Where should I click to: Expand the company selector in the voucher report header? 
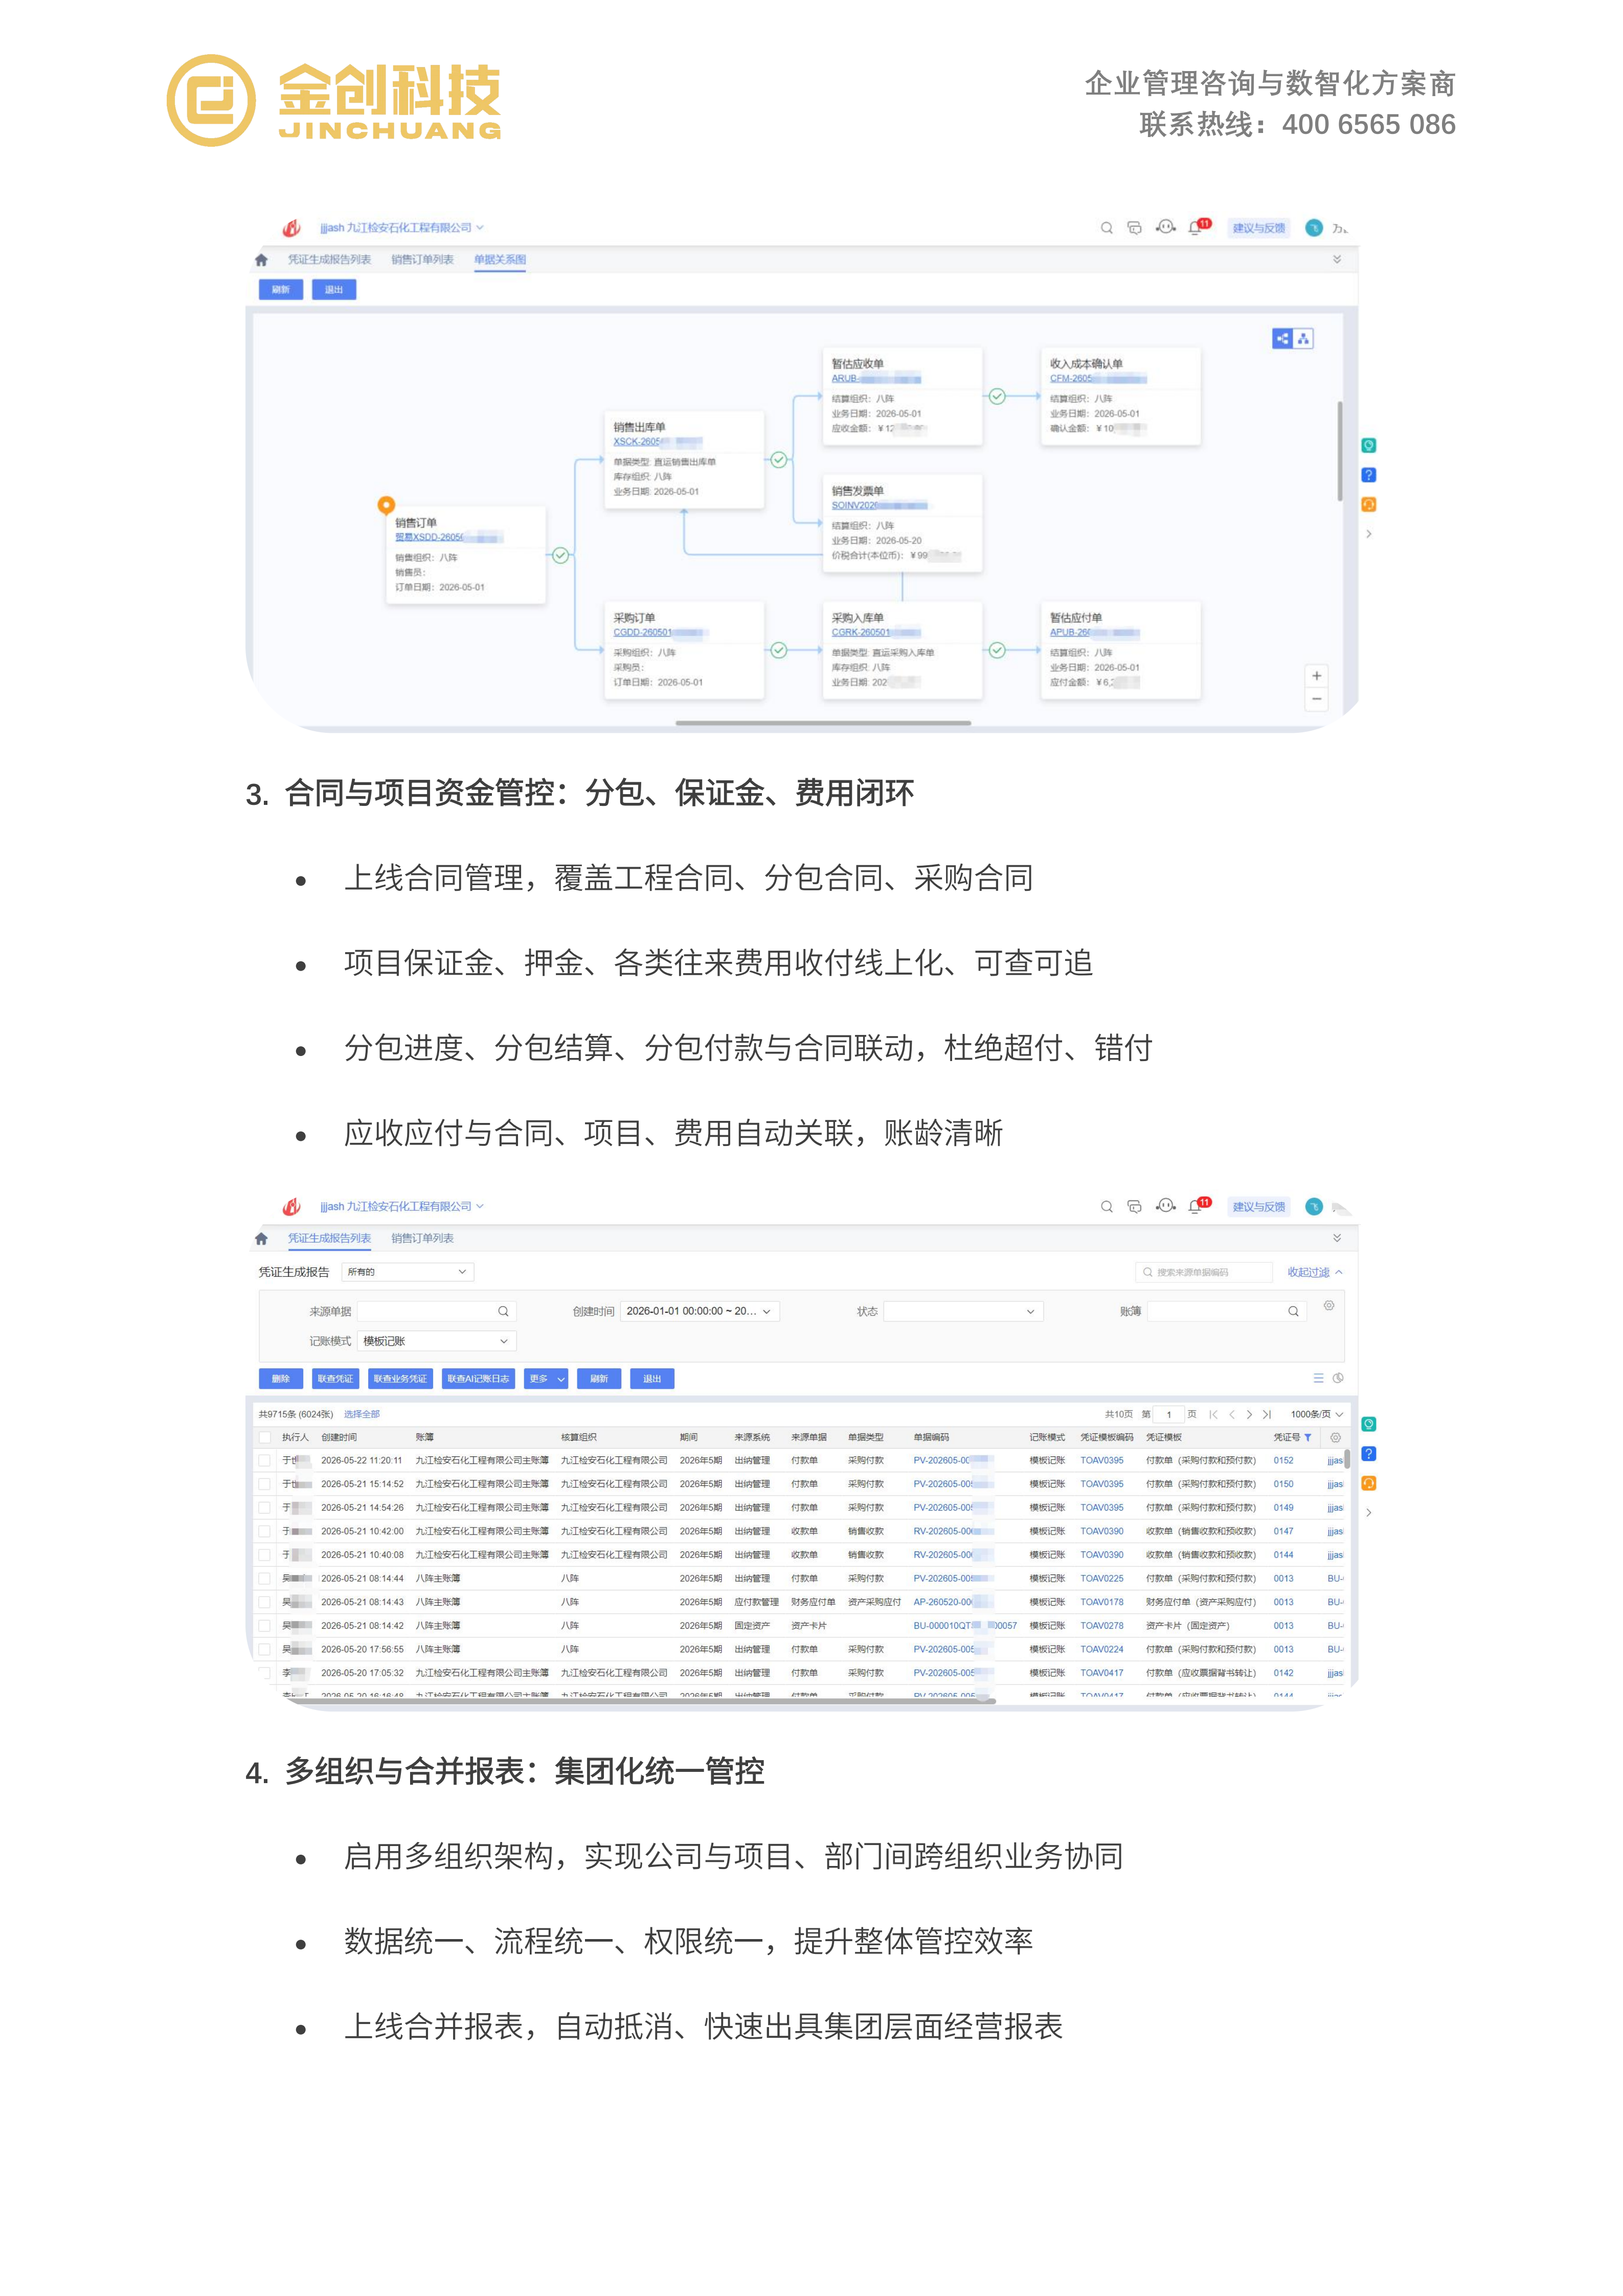click(x=401, y=1207)
